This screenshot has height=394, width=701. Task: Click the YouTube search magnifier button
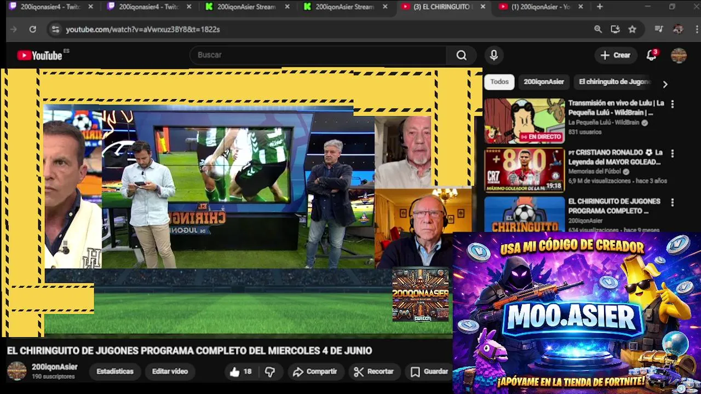pos(462,55)
